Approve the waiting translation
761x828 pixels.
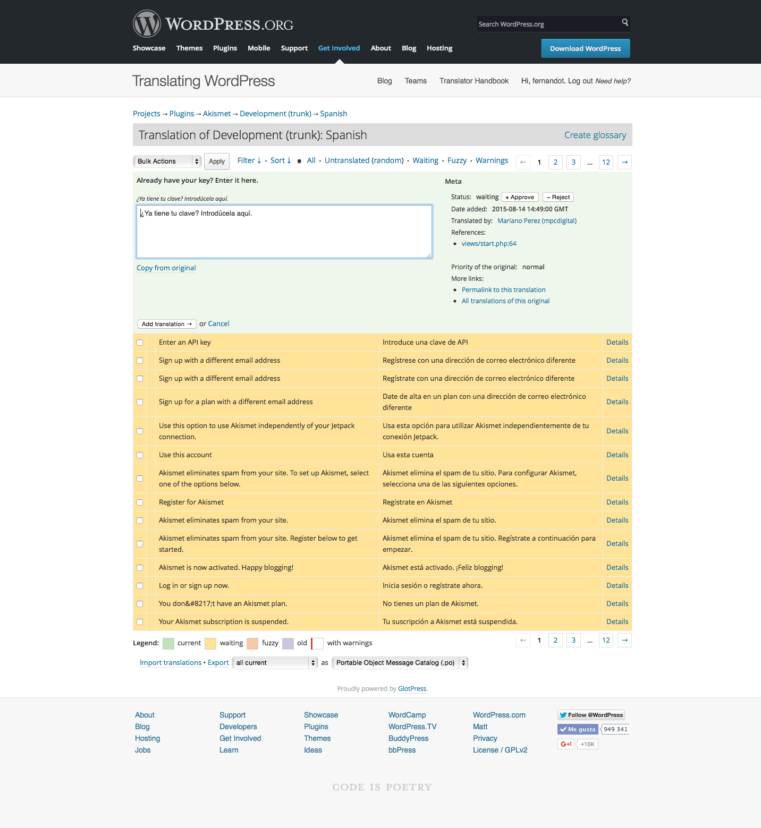[520, 197]
